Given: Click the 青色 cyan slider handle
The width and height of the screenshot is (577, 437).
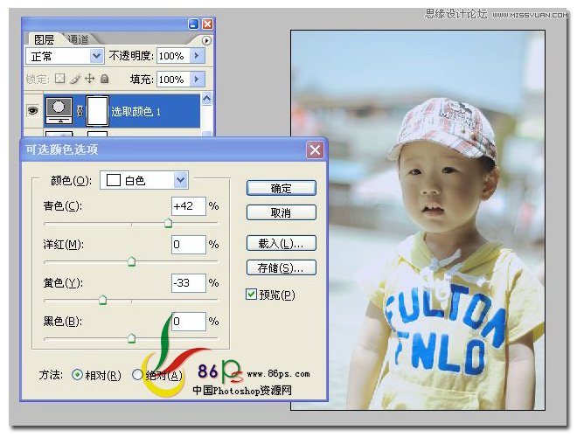Looking at the screenshot, I should (x=168, y=223).
